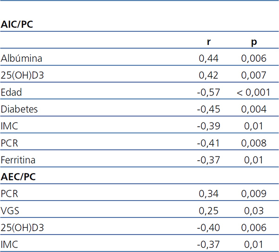Click the -0,41 r value
Viewport: 279px width, 252px height.
point(207,143)
